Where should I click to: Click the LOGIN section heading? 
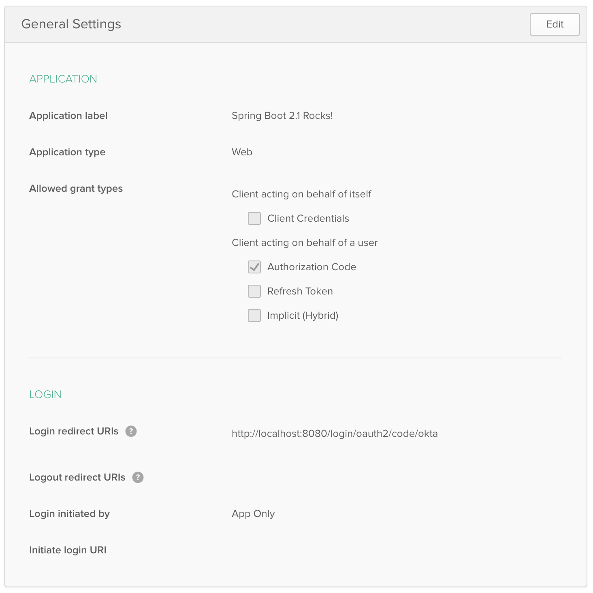pyautogui.click(x=45, y=394)
